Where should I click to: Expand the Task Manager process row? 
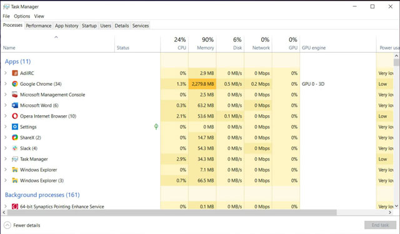click(x=6, y=159)
